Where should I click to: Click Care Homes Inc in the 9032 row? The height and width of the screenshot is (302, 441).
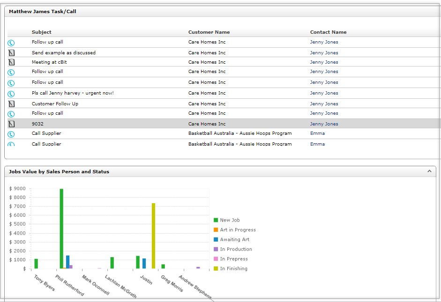click(x=207, y=124)
